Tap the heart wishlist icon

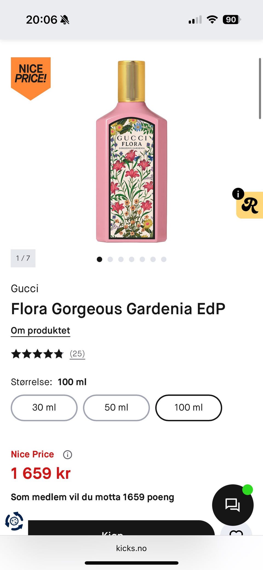236,531
